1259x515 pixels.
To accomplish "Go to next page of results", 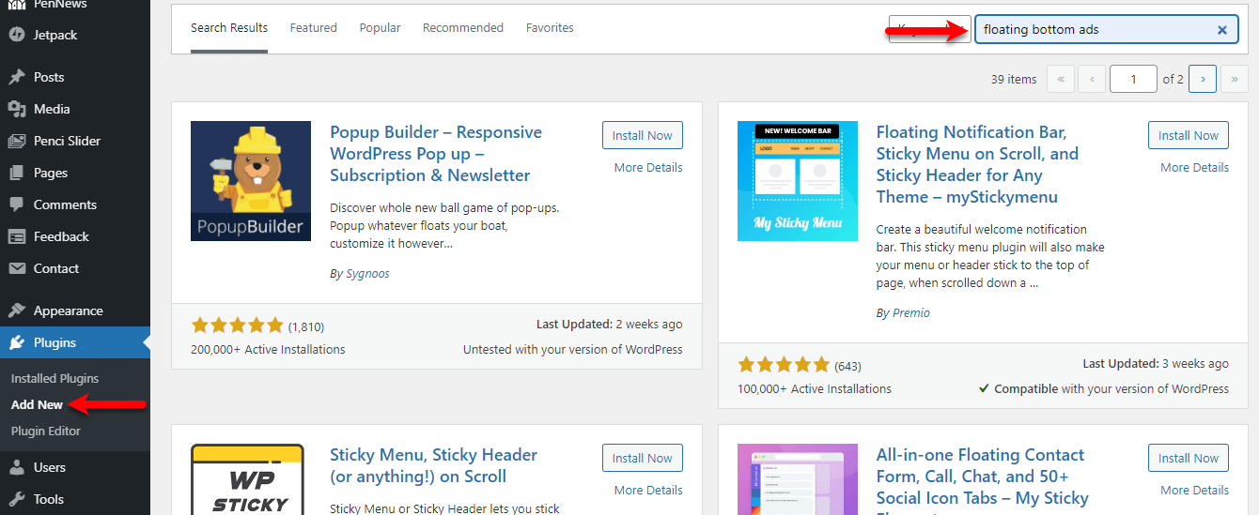I will (x=1203, y=79).
